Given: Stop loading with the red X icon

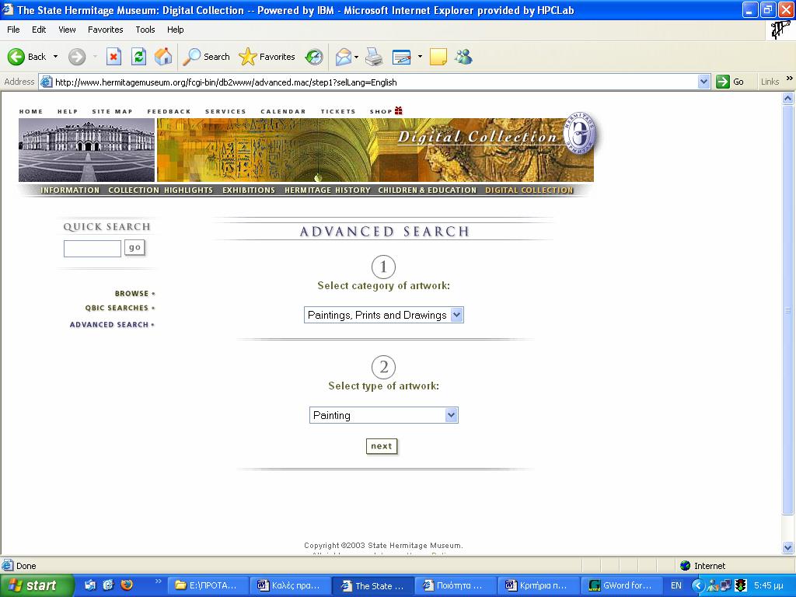Looking at the screenshot, I should pyautogui.click(x=113, y=57).
